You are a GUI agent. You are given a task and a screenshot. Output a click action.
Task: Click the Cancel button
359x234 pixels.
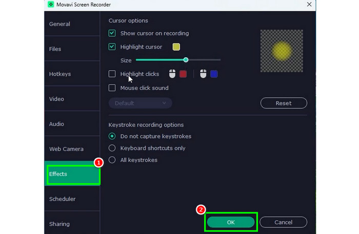(283, 222)
